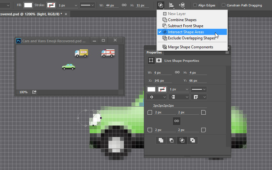
Task: Select Exclude Overlapping Shapes menu entry
Action: 192,38
